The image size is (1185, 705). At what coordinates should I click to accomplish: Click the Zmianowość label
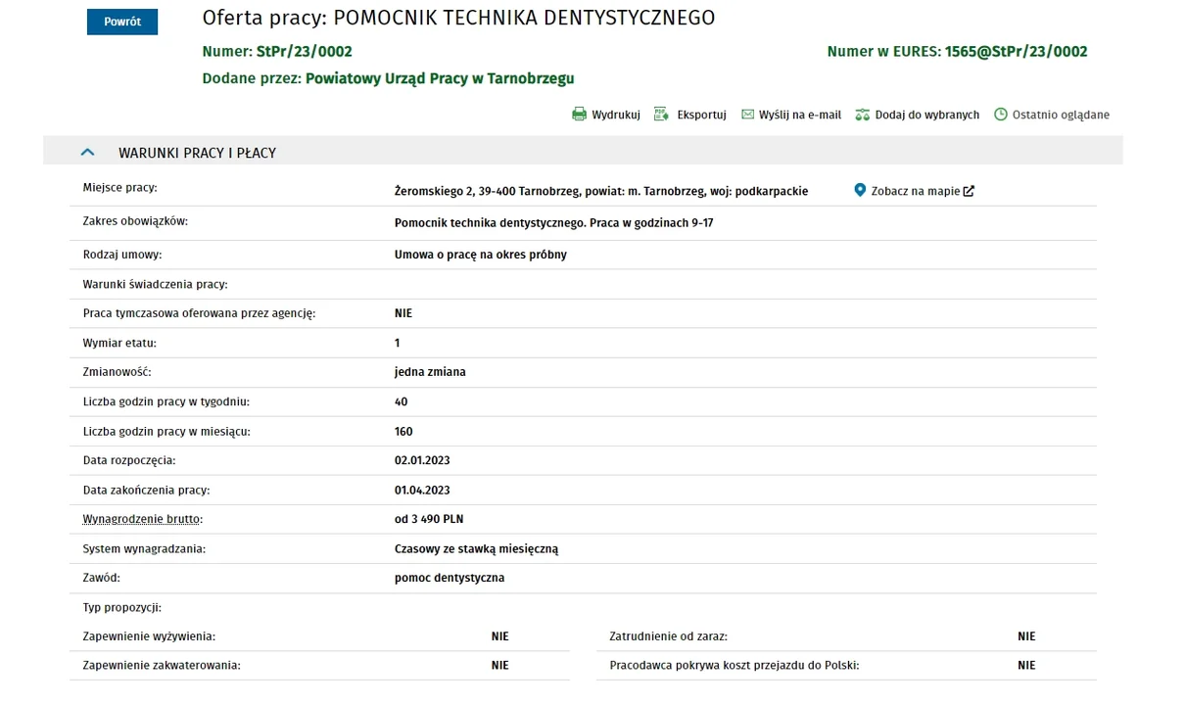118,372
